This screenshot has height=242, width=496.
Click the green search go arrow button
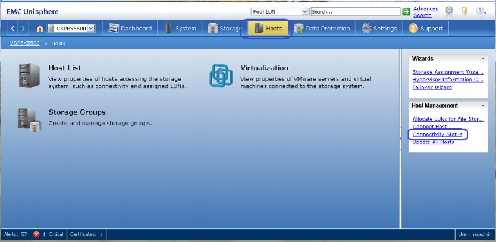point(406,12)
